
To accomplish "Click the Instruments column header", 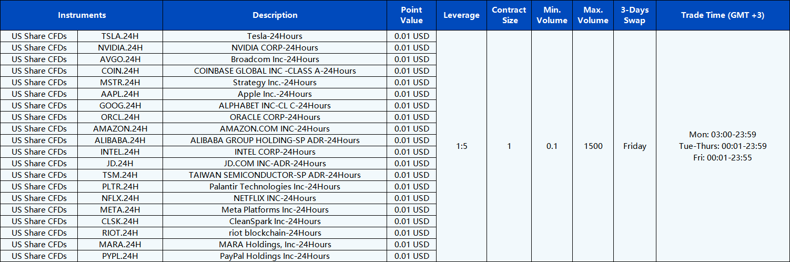I will pos(82,15).
